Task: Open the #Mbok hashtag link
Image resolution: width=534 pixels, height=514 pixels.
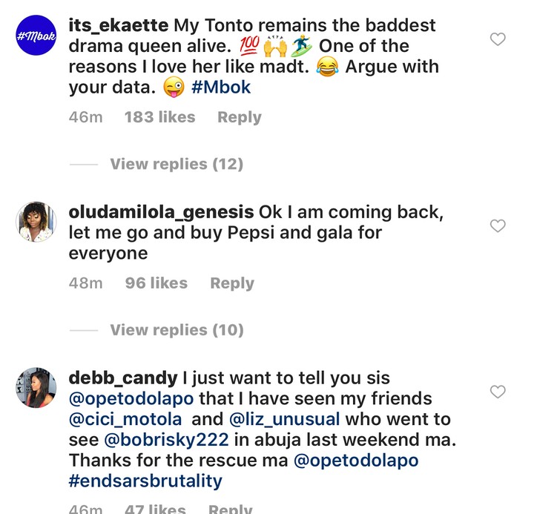Action: pyautogui.click(x=220, y=88)
